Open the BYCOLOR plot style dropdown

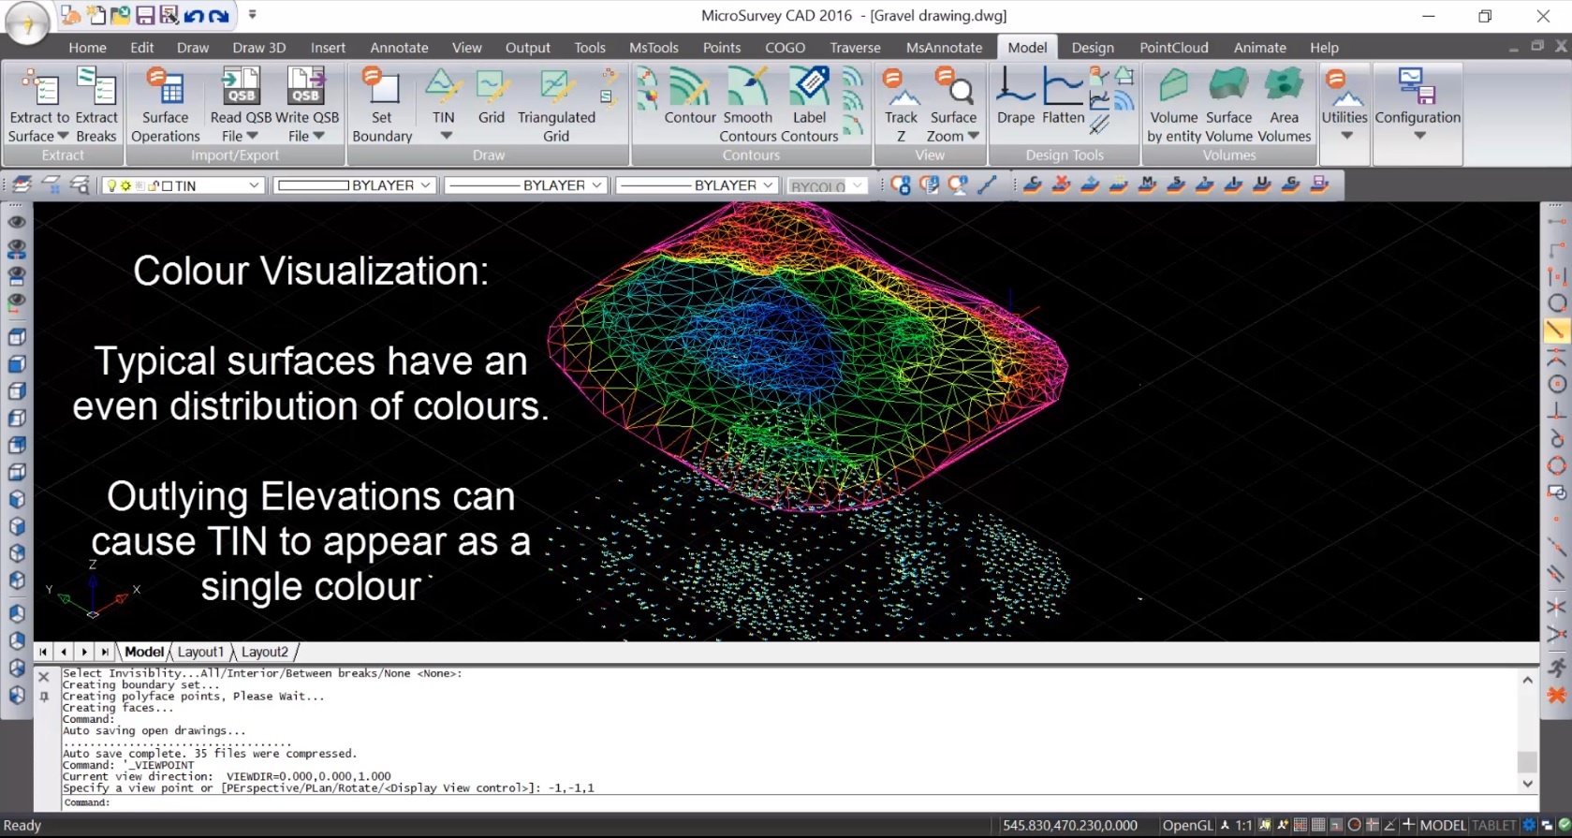coord(826,185)
